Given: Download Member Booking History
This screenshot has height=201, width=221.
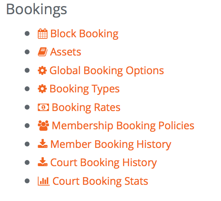Looking at the screenshot, I should pos(111,144).
